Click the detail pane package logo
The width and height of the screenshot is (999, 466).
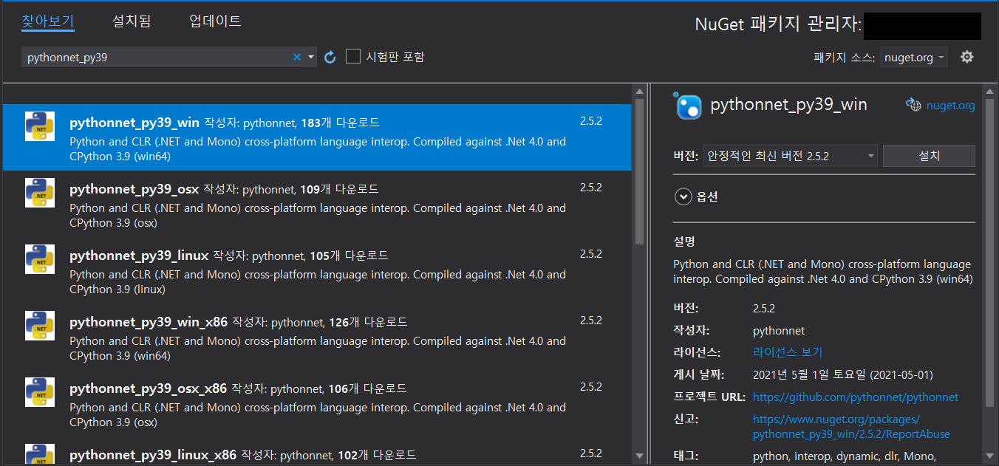(x=688, y=106)
